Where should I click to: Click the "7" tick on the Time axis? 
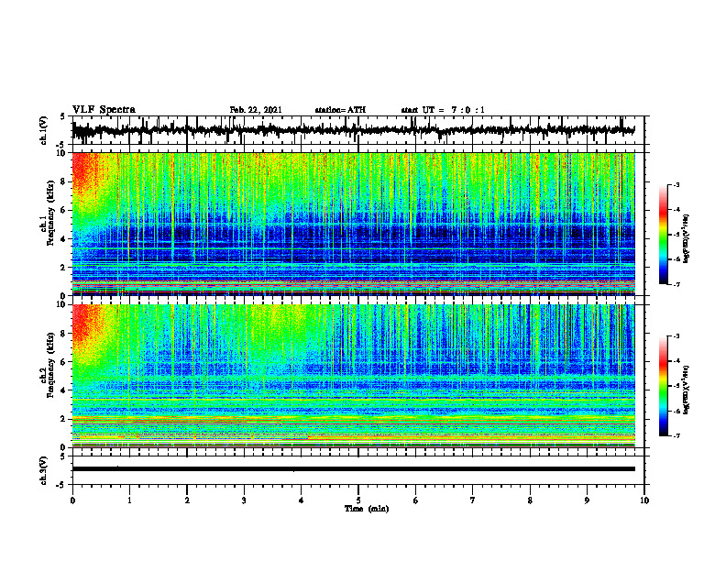(473, 500)
